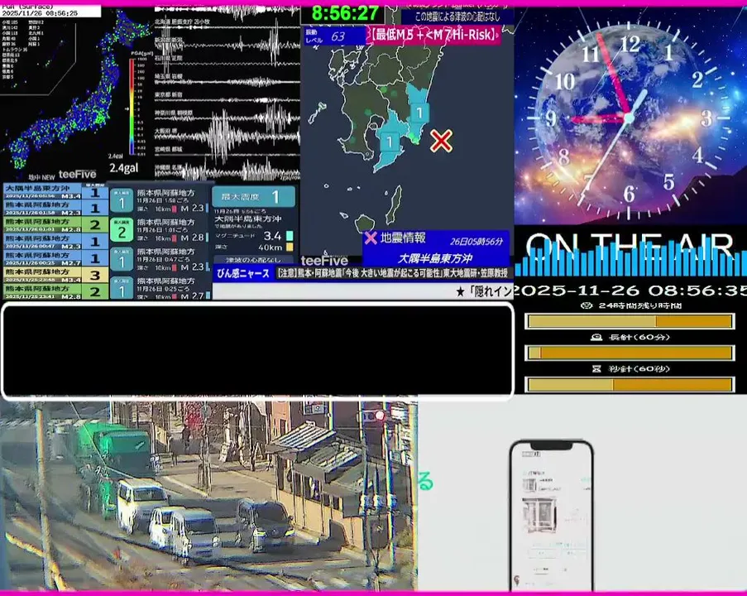Open 熊本県阿蘇地方 card dated 11月26日 0:47ごろ
Screen dimensions: 747x596
coord(160,260)
